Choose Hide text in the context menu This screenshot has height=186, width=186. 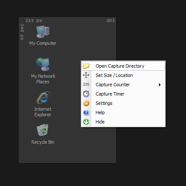click(x=100, y=122)
